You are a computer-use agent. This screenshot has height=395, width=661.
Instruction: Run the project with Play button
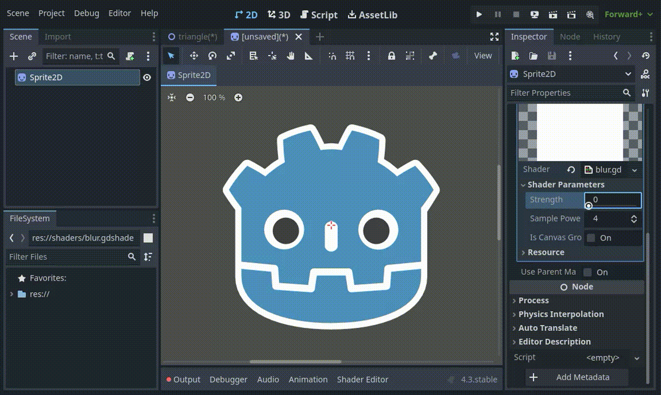[x=479, y=15]
